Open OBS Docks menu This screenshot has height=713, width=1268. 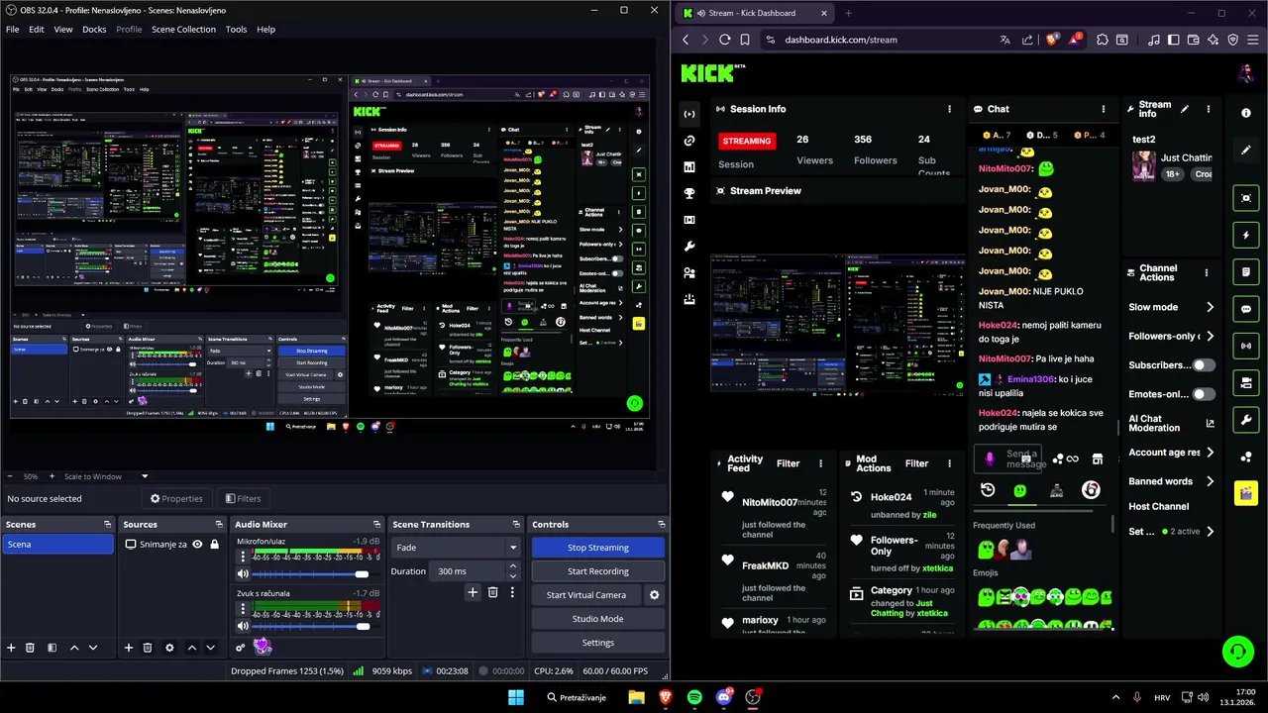(x=94, y=30)
